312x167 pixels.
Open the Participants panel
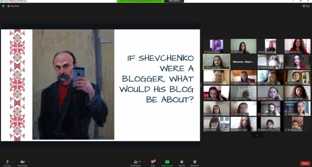coord(136,162)
